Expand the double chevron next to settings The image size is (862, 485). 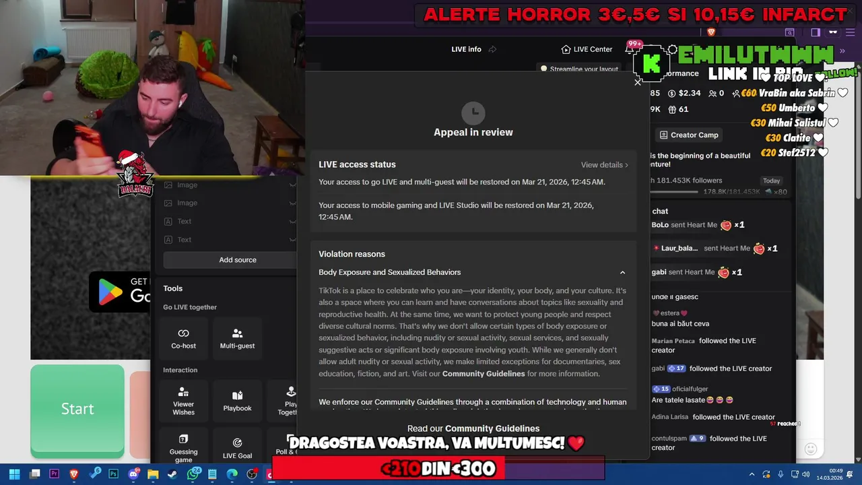[842, 51]
